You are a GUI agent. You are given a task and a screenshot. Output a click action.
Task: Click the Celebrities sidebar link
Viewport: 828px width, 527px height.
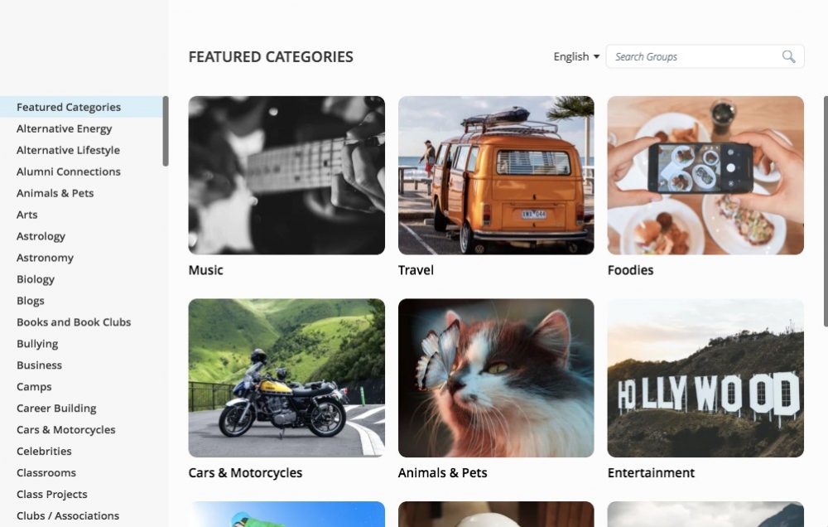click(x=44, y=452)
